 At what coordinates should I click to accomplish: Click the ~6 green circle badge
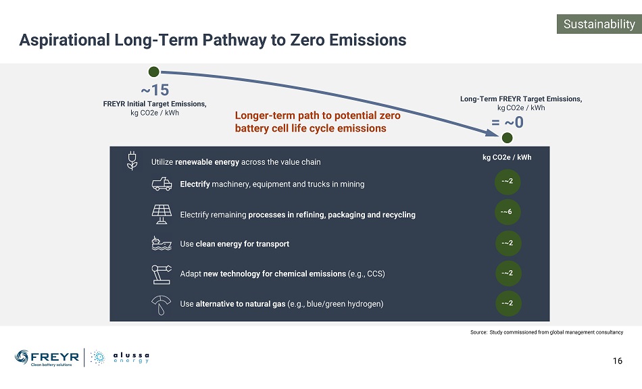click(508, 212)
